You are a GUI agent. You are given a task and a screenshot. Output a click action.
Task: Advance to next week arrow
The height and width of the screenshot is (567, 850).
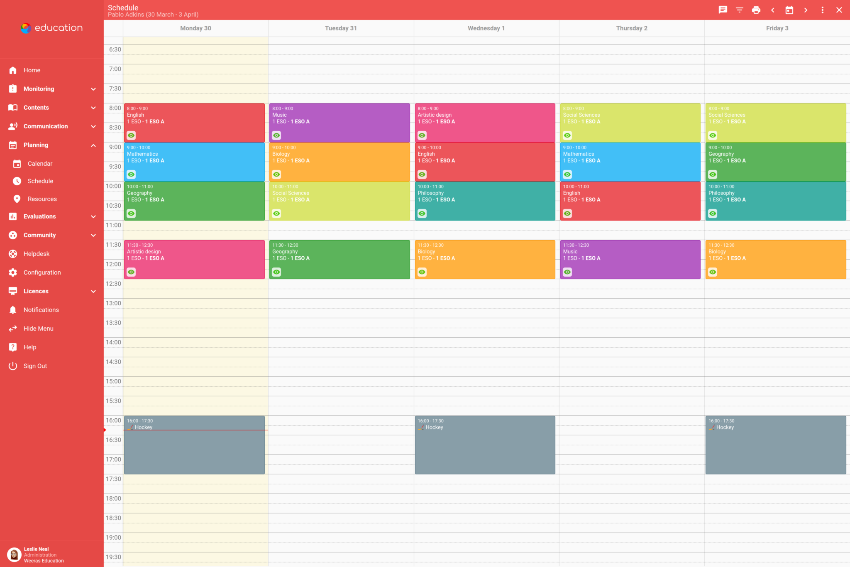(806, 10)
